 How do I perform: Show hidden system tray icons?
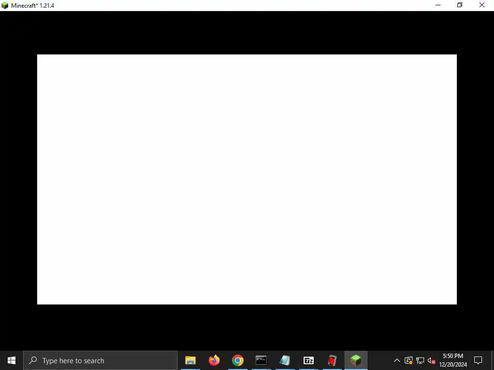397,360
